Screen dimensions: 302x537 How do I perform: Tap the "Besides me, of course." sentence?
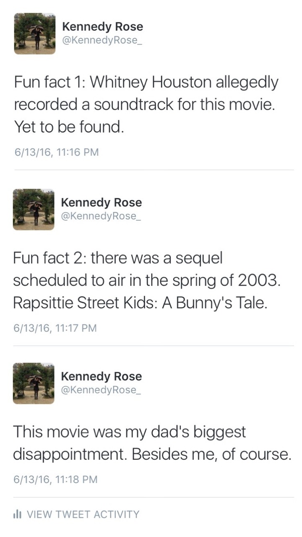tap(211, 454)
